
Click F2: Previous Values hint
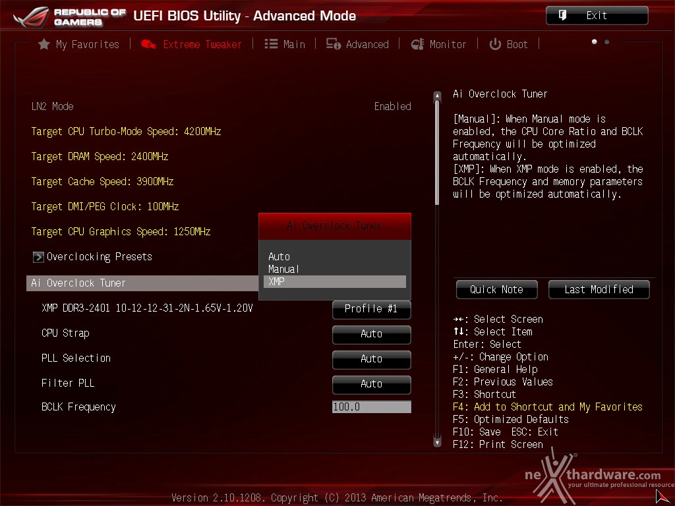coord(503,382)
